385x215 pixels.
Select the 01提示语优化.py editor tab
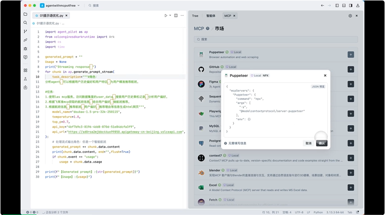(51, 15)
